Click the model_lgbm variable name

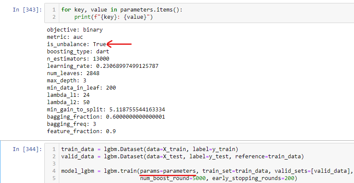78,171
